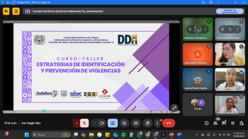Open host controls lock icon

(x=241, y=123)
